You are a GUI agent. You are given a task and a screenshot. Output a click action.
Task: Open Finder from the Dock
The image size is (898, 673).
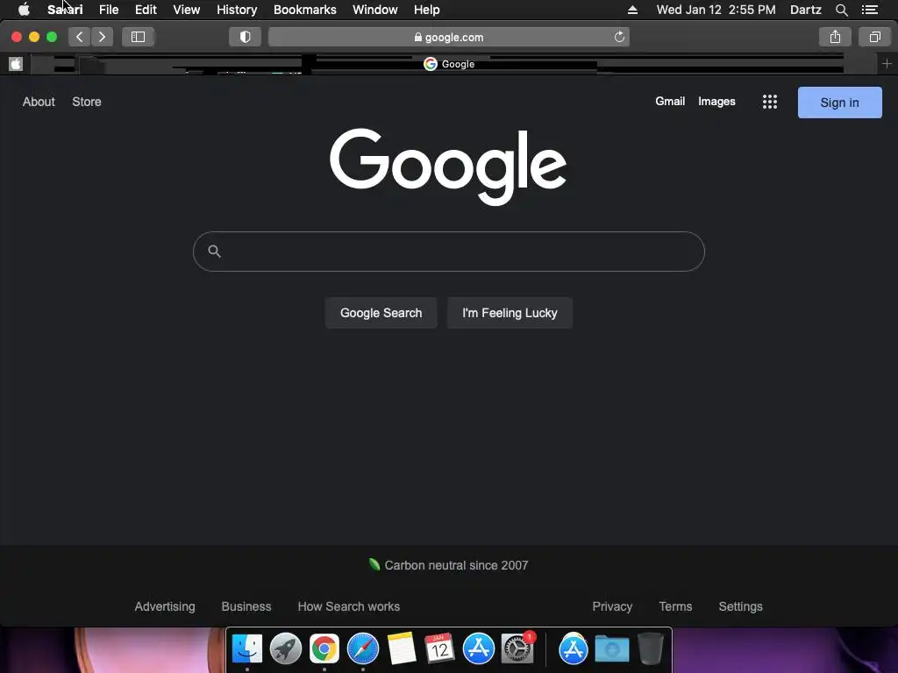click(x=246, y=649)
